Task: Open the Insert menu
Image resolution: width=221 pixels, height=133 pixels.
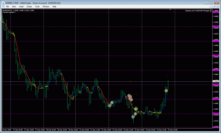Action: click(21, 7)
